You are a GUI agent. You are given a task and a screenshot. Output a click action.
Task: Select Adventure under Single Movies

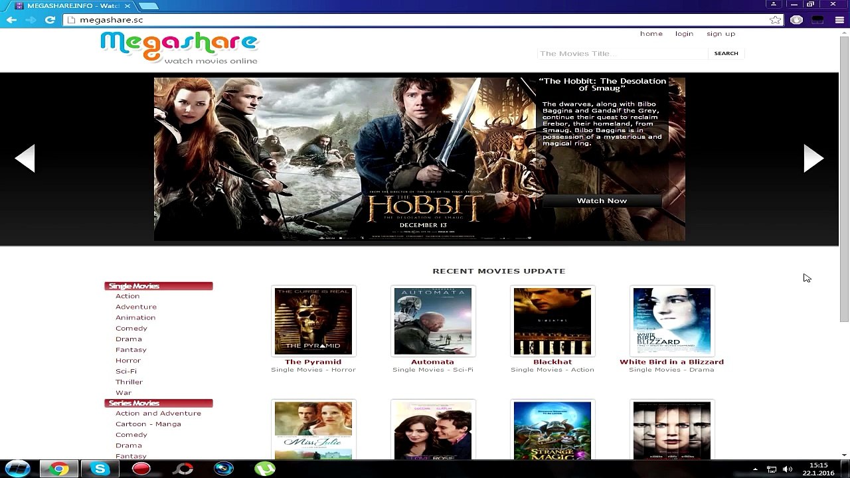point(136,307)
